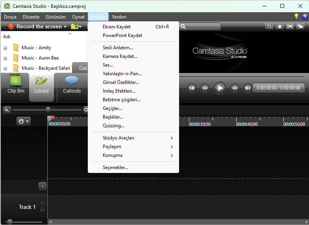Click the Import media folder icon
The width and height of the screenshot is (309, 225).
74,26
